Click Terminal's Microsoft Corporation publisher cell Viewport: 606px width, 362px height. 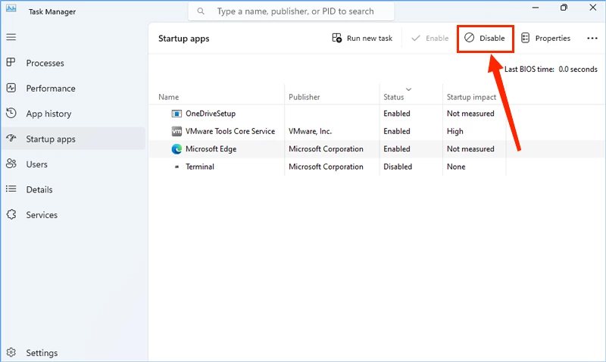click(x=326, y=167)
